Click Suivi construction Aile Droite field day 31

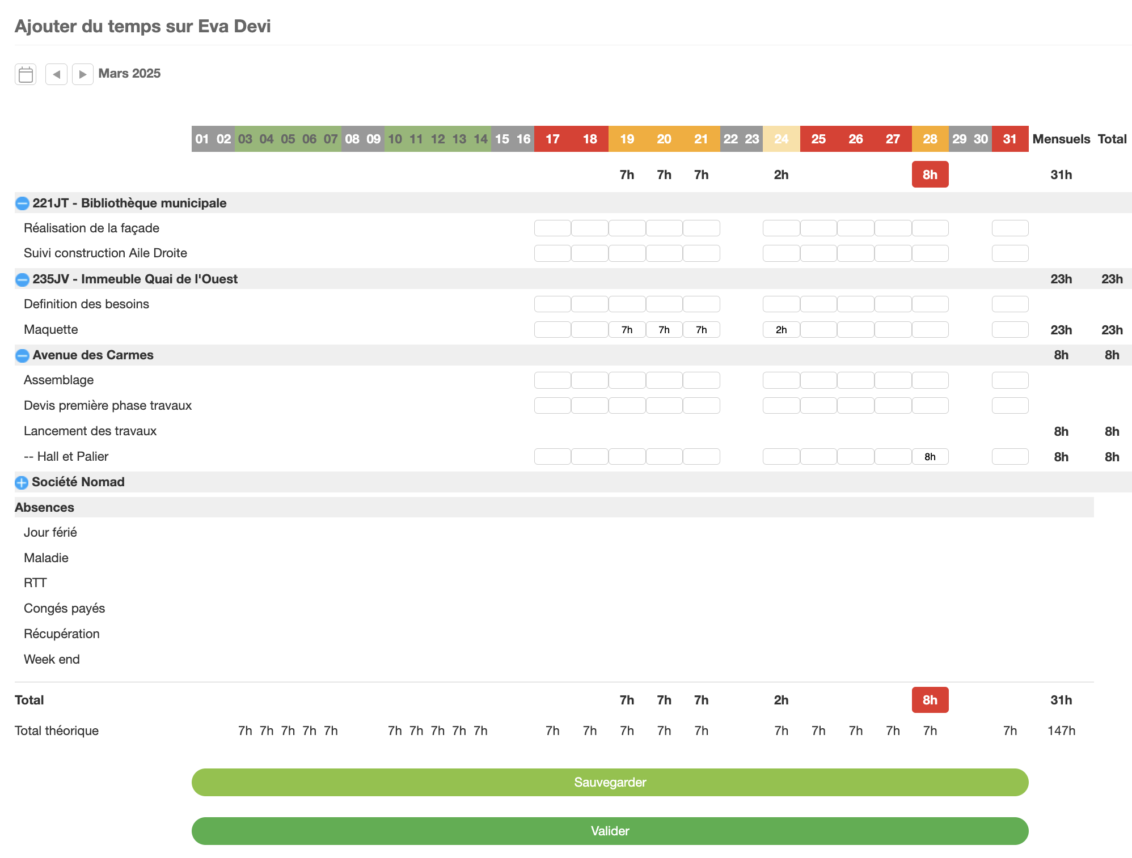(1010, 253)
